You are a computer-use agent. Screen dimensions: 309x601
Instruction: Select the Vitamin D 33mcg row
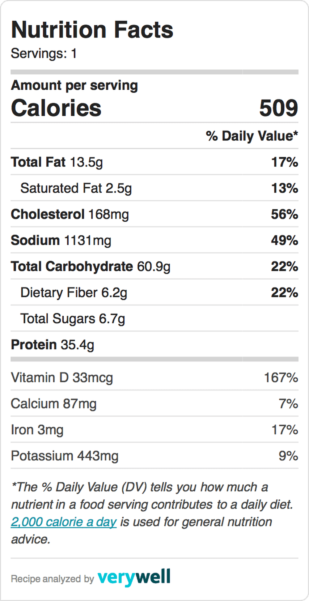(154, 377)
